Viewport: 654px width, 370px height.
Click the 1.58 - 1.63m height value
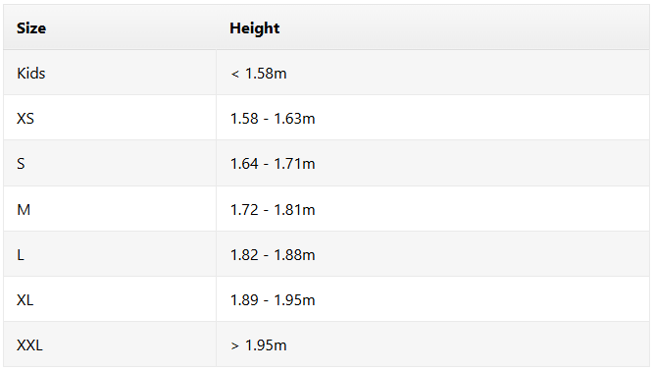click(273, 118)
